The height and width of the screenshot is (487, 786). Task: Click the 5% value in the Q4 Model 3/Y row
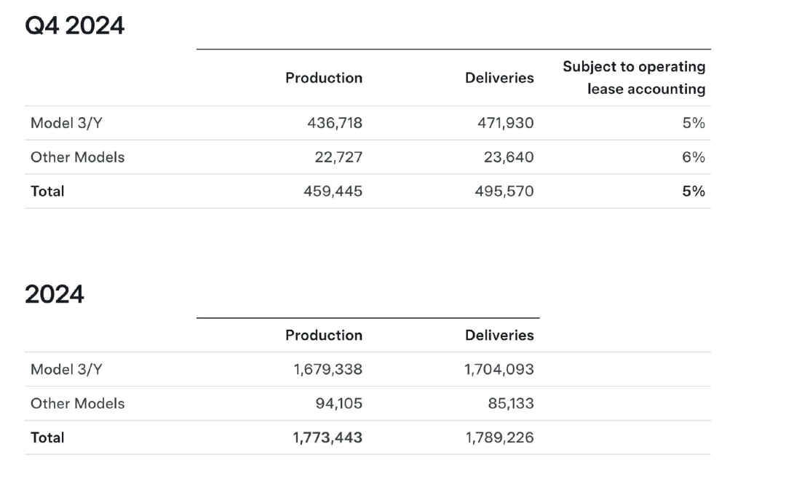click(x=694, y=123)
